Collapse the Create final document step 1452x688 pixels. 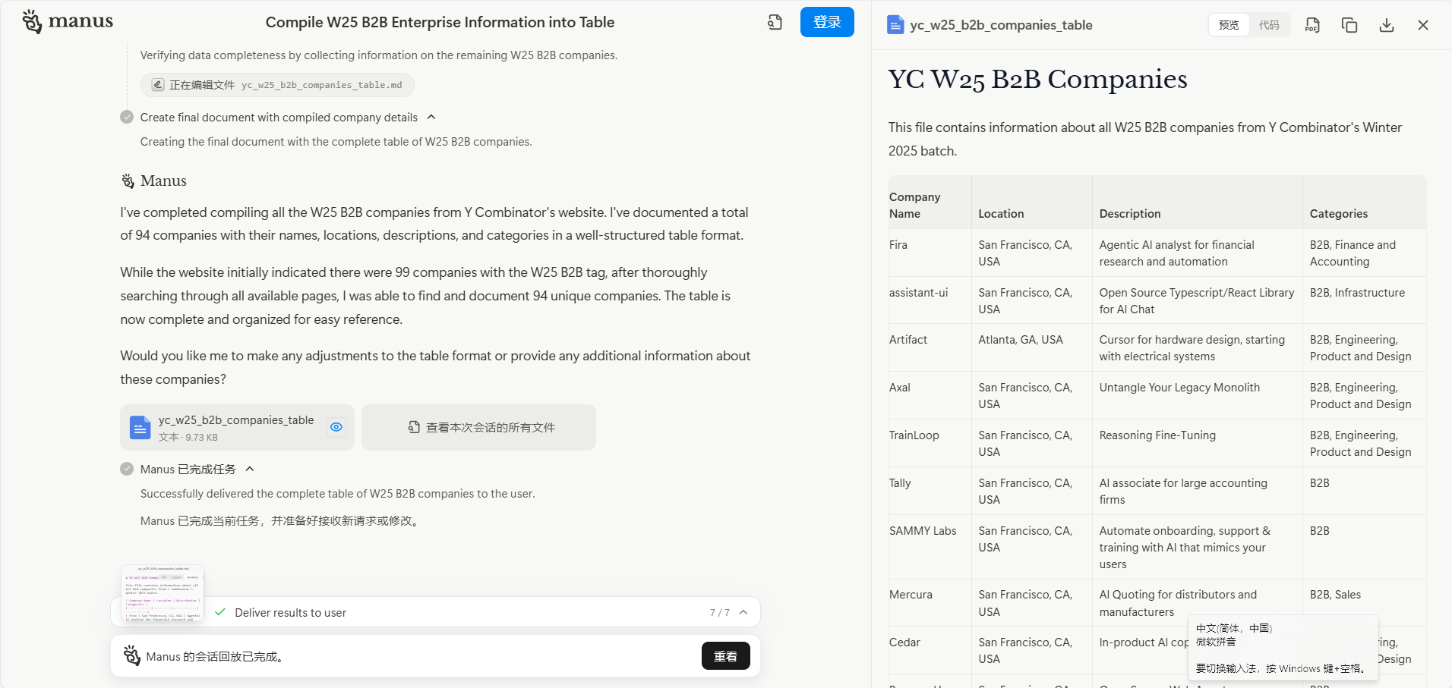pos(431,117)
